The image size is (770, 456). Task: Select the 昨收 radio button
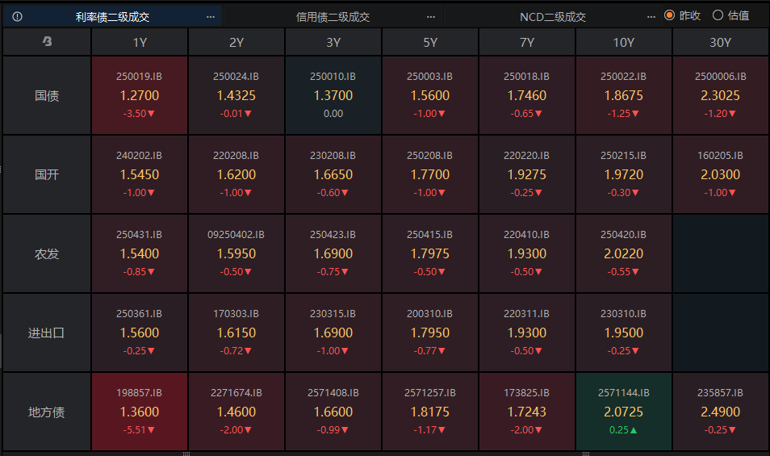click(670, 15)
